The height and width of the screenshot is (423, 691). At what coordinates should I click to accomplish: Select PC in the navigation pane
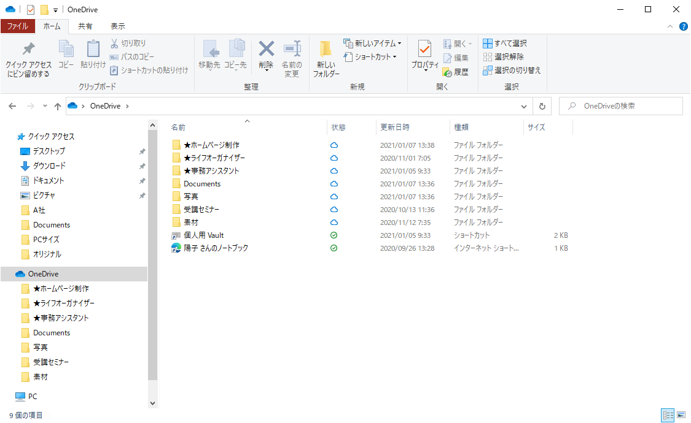[x=33, y=397]
